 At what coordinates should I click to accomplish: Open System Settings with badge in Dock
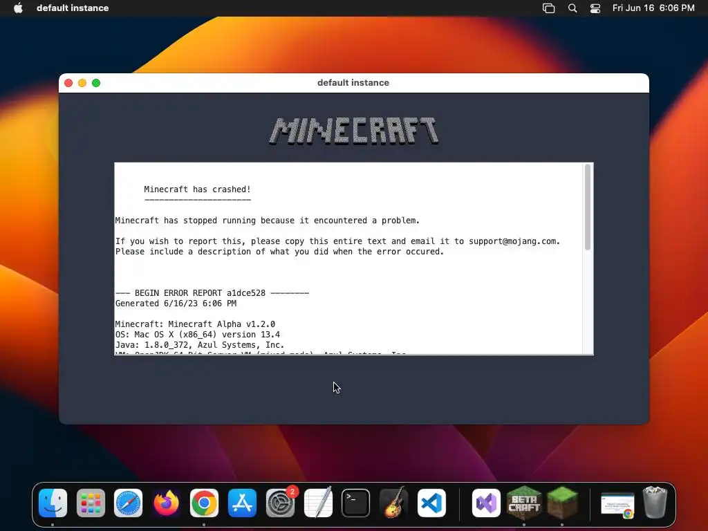coord(280,503)
